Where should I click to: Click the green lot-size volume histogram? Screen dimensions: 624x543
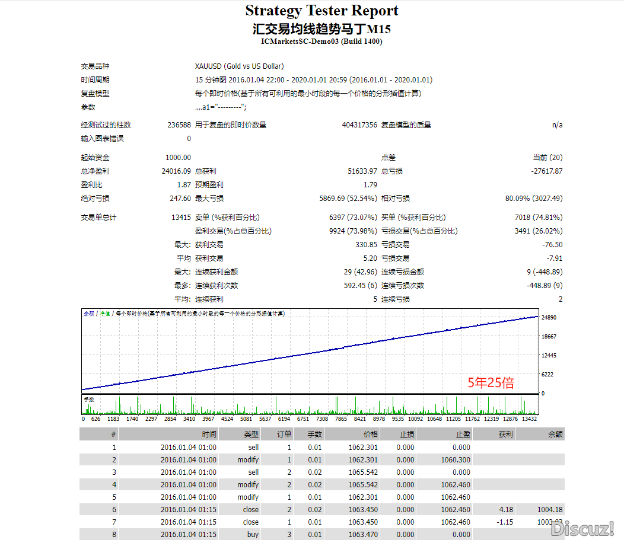[x=310, y=404]
